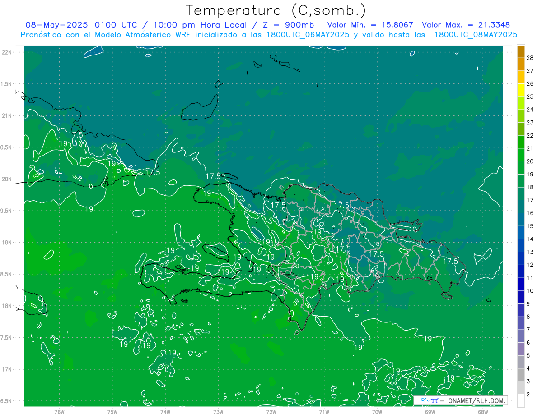Select the purple swatch between 5 and 6
The image size is (542, 418).
521,349
